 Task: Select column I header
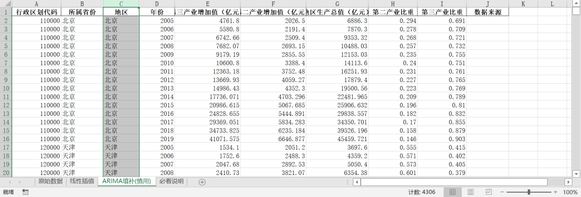pos(442,3)
